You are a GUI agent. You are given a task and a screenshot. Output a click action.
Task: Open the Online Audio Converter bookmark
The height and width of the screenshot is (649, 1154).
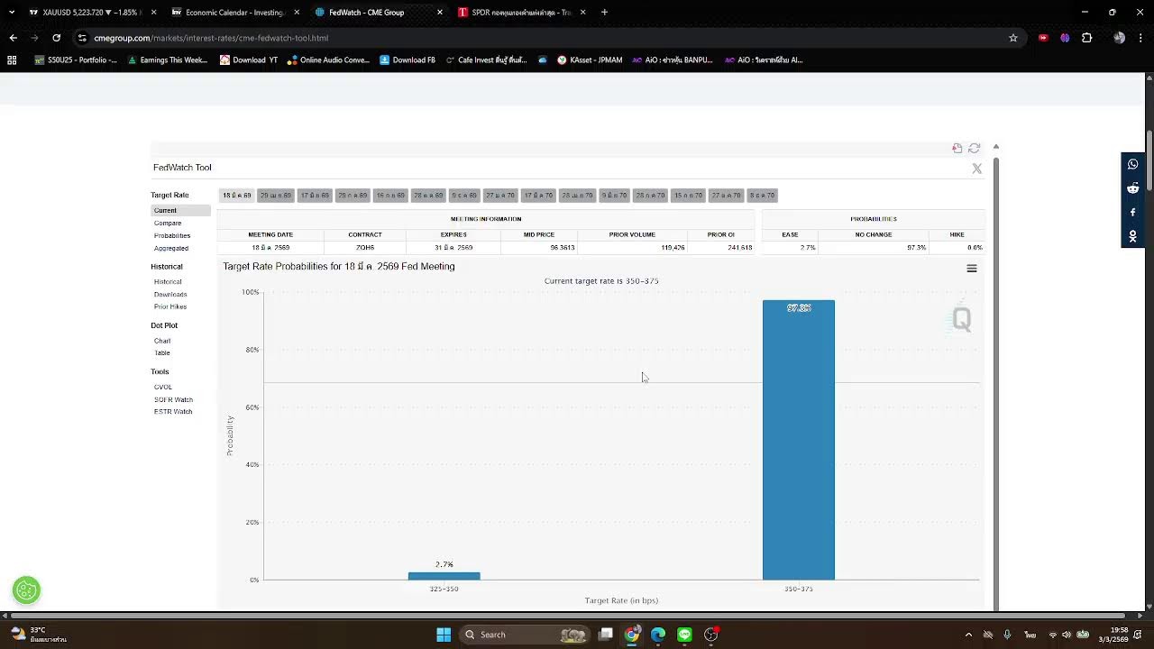[328, 60]
